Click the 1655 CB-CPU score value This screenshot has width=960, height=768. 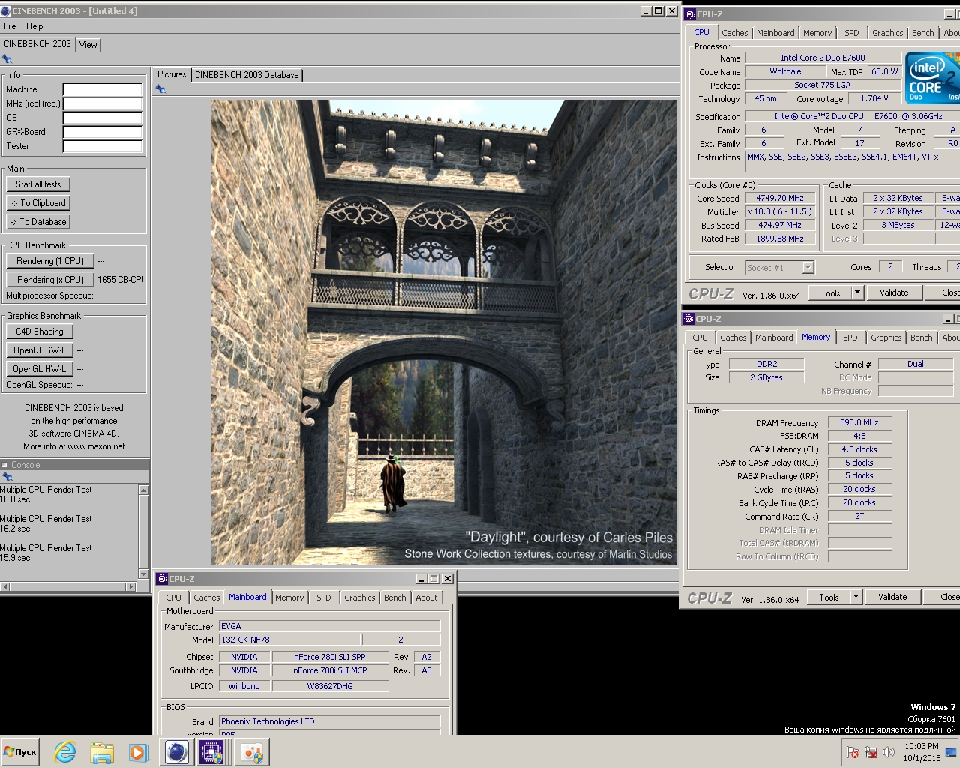[x=121, y=280]
